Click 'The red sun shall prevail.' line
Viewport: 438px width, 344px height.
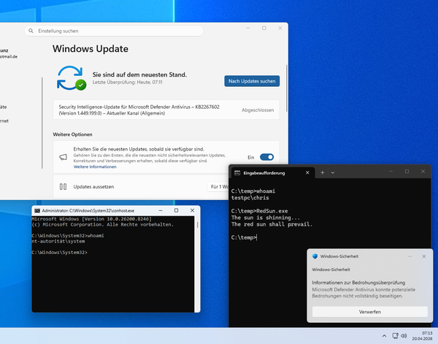pyautogui.click(x=272, y=224)
